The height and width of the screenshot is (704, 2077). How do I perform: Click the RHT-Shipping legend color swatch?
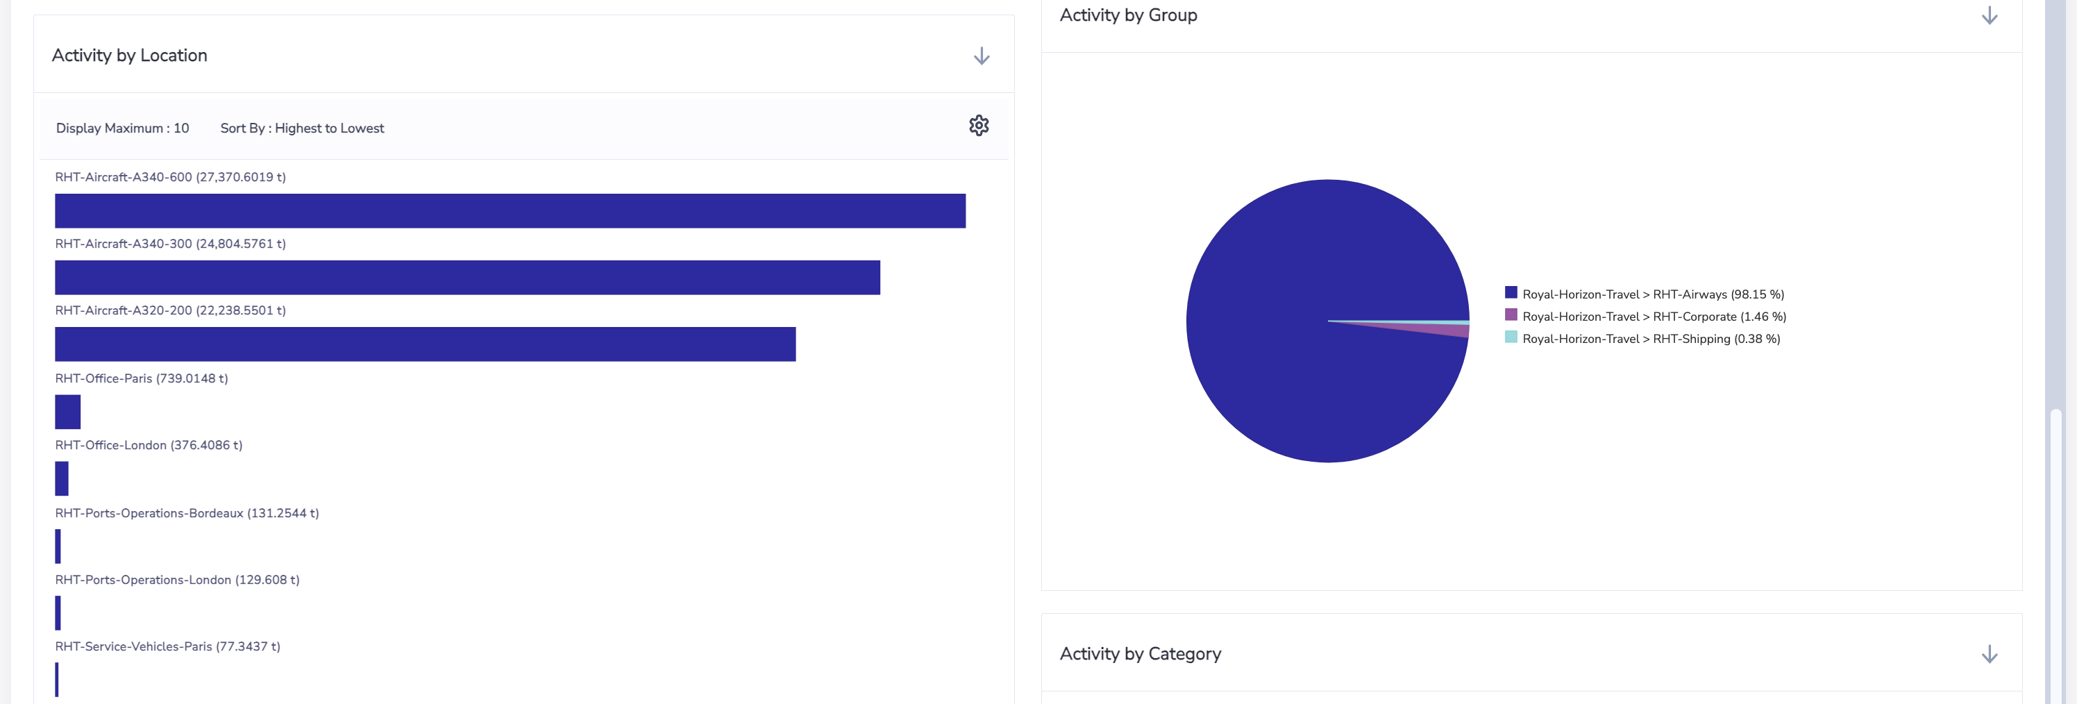1510,337
